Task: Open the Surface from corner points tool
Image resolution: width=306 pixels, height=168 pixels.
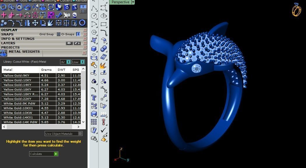Action: click(x=94, y=40)
